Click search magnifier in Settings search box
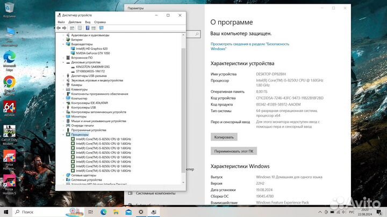The image size is (387, 217). click(197, 34)
